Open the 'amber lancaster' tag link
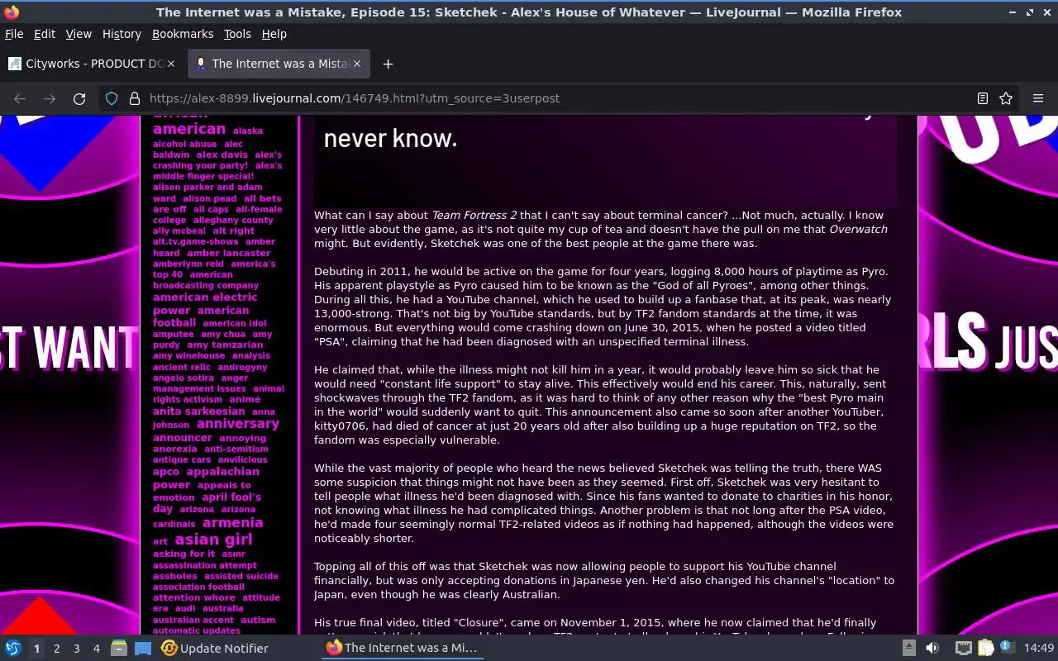Viewport: 1058px width, 661px height. click(228, 253)
